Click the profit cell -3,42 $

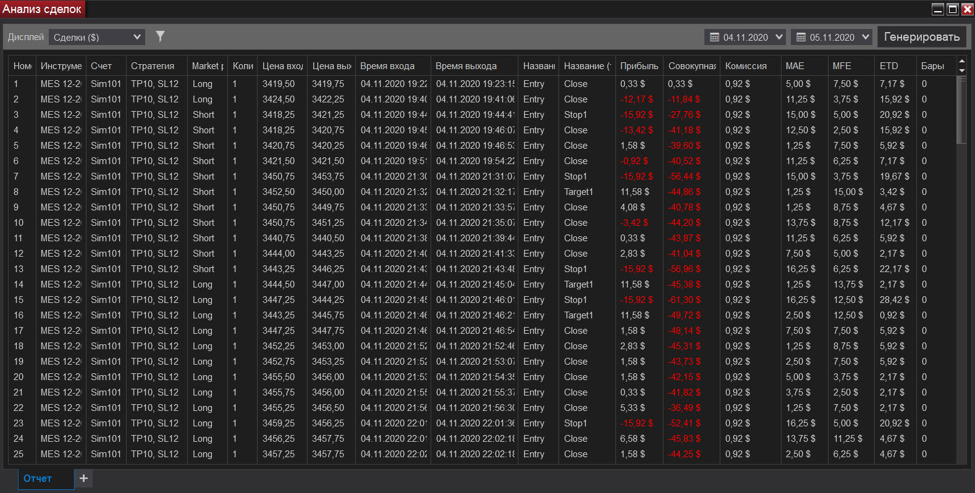(x=635, y=223)
